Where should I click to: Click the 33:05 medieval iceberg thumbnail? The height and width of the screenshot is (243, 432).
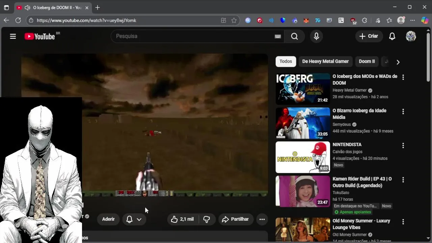[303, 123]
